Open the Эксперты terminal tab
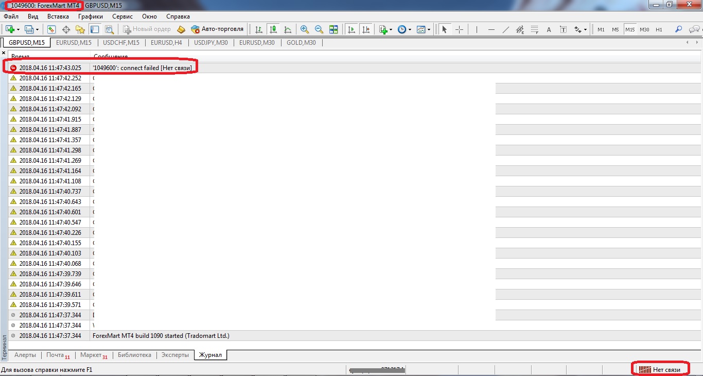 pyautogui.click(x=175, y=355)
